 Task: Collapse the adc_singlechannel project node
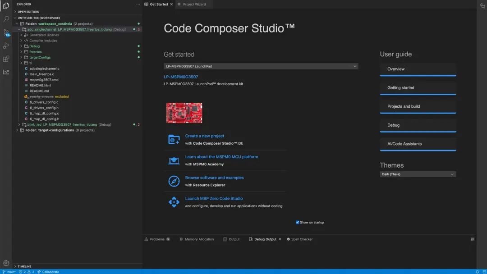click(19, 29)
